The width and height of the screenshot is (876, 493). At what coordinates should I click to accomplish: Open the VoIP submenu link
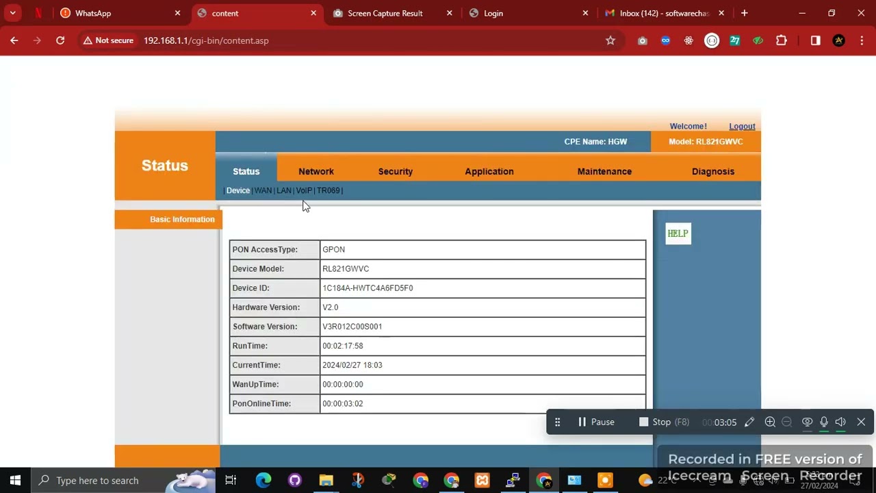(304, 190)
